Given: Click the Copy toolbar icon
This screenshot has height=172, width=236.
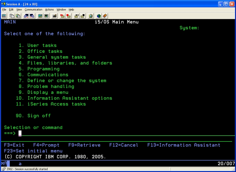Looking at the screenshot, I should point(12,16).
